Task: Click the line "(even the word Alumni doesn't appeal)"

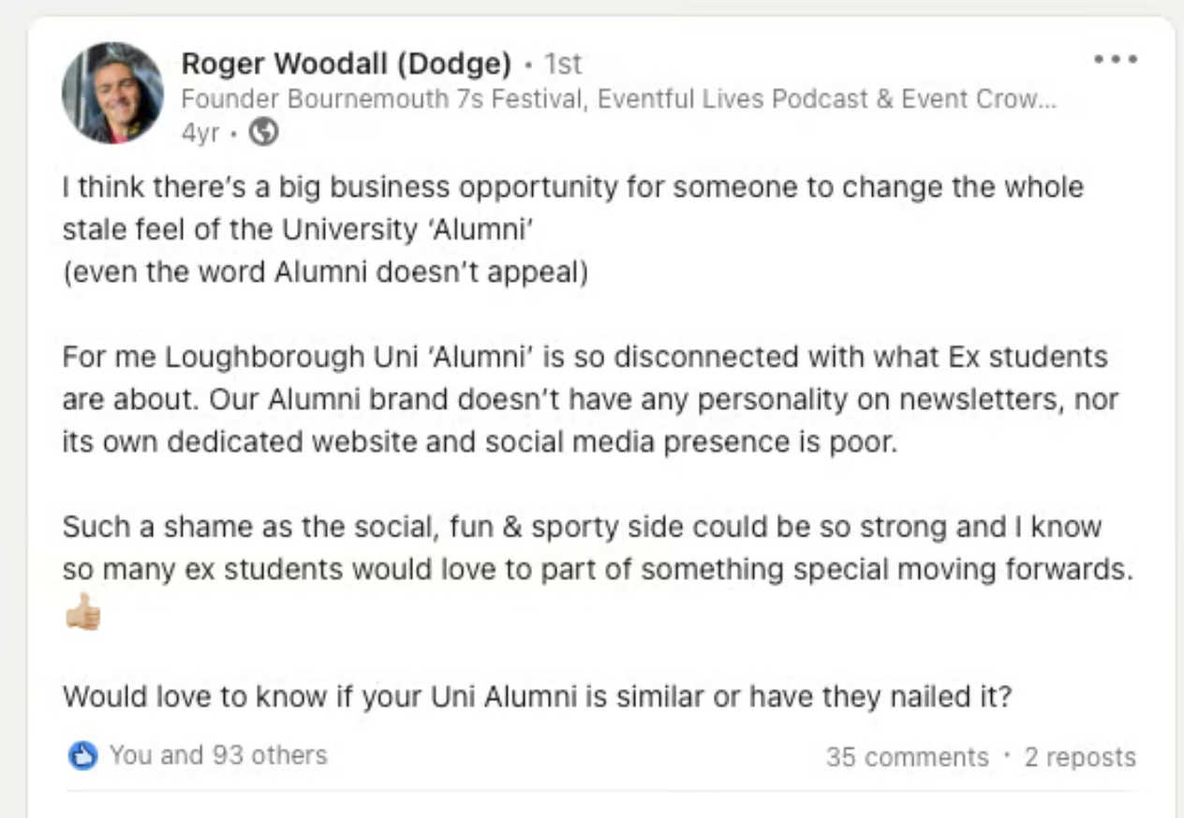Action: [x=325, y=274]
